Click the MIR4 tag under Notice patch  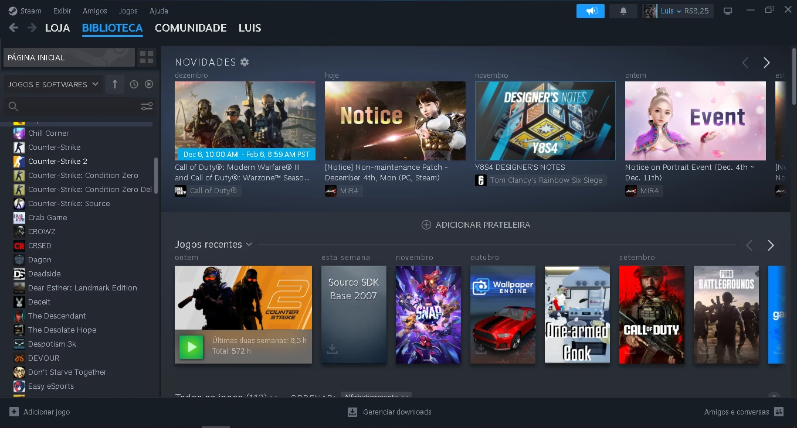pos(344,191)
